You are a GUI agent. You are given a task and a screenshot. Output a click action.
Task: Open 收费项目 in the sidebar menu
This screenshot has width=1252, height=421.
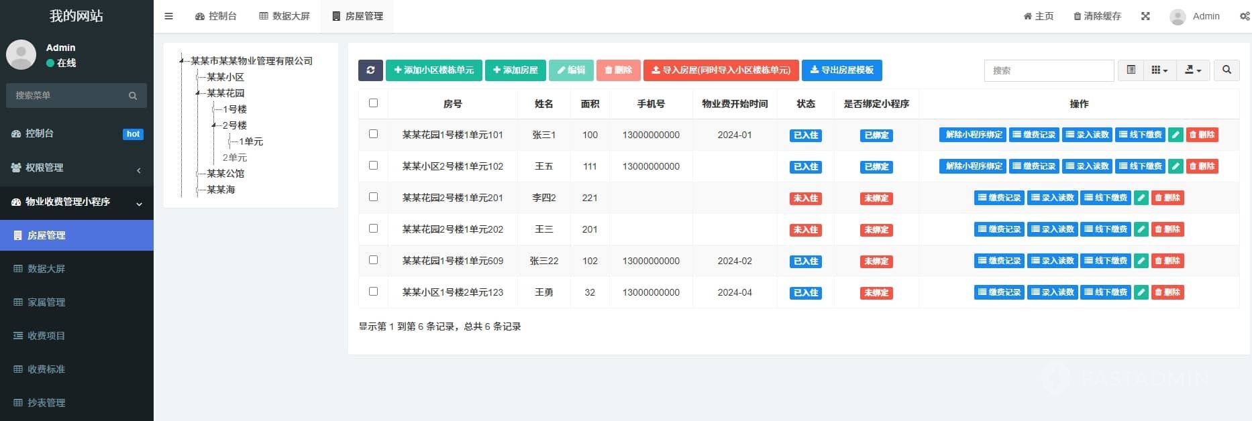tap(46, 336)
